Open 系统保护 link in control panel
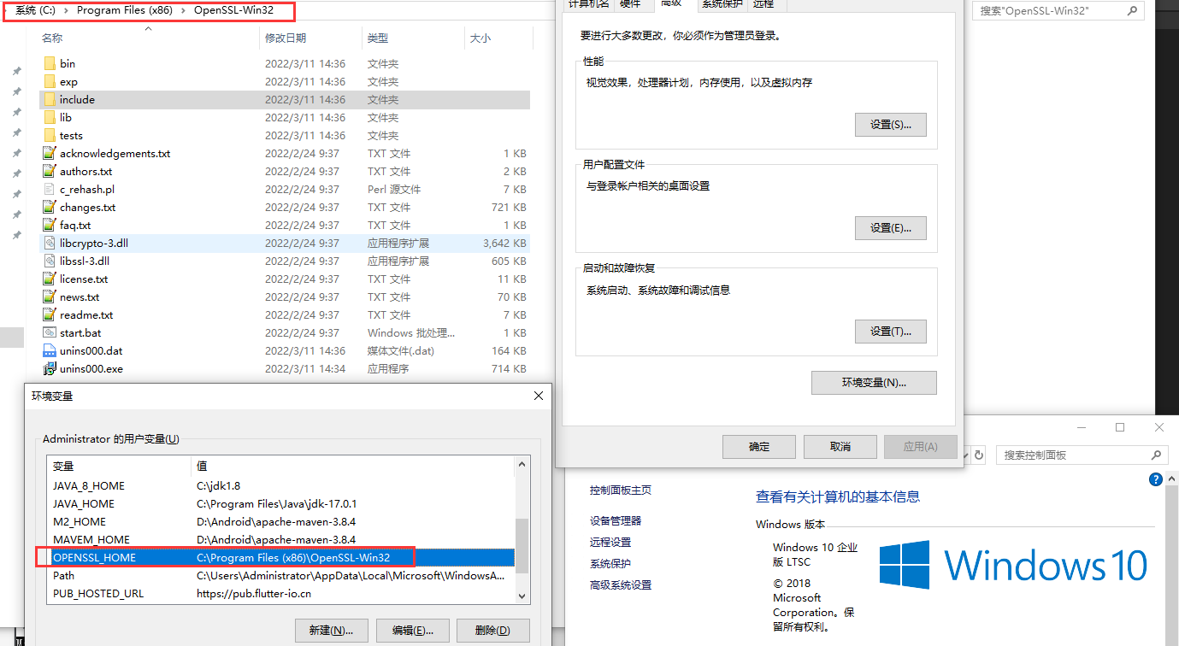1179x646 pixels. click(610, 564)
